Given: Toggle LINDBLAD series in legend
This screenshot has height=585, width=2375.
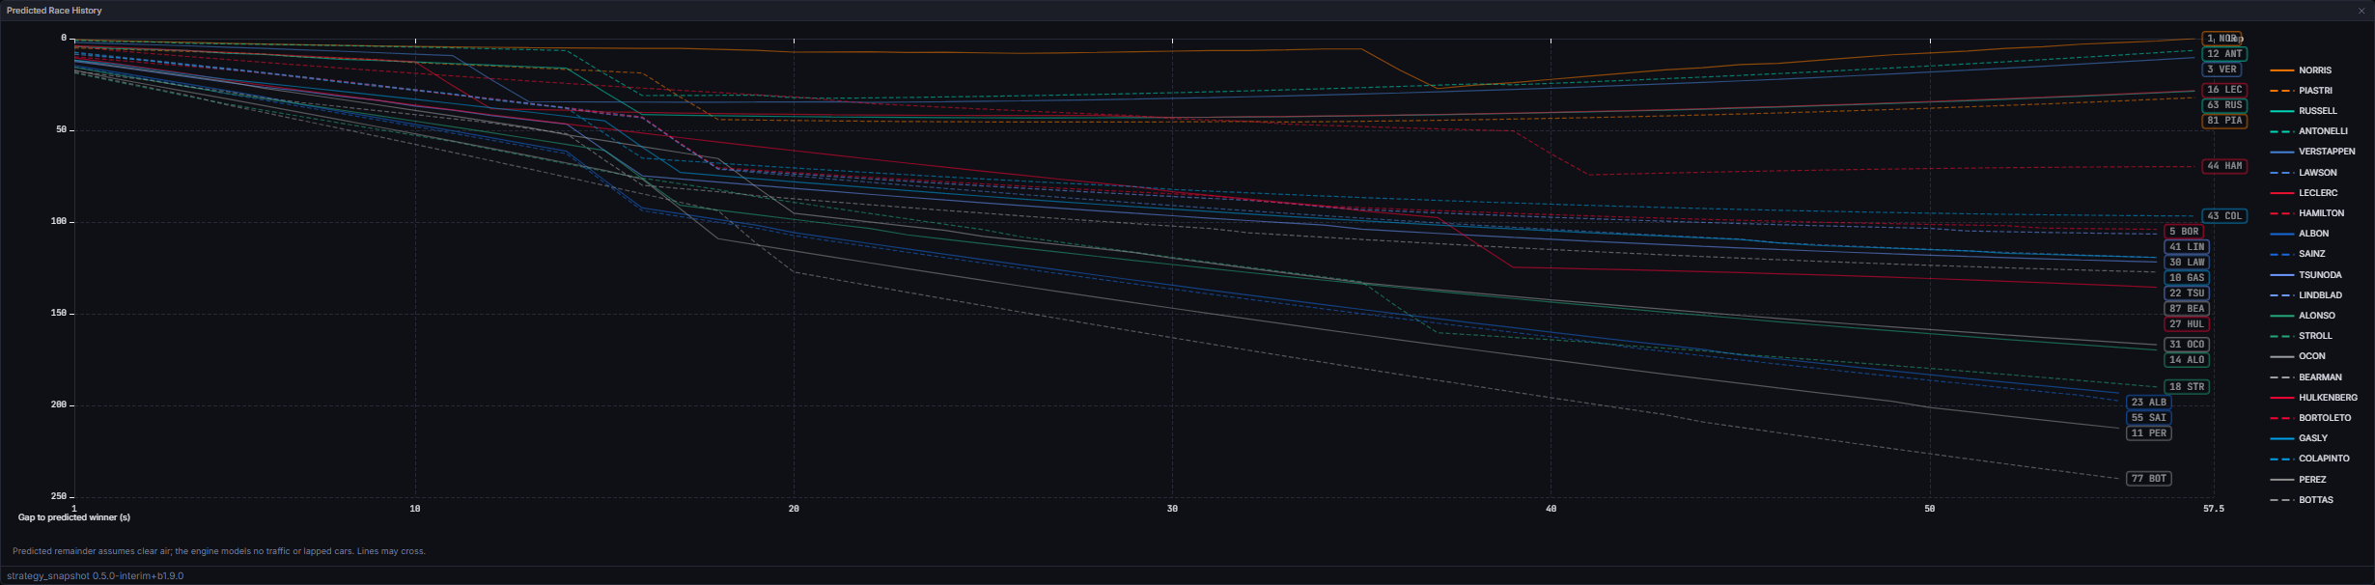Looking at the screenshot, I should [2306, 295].
